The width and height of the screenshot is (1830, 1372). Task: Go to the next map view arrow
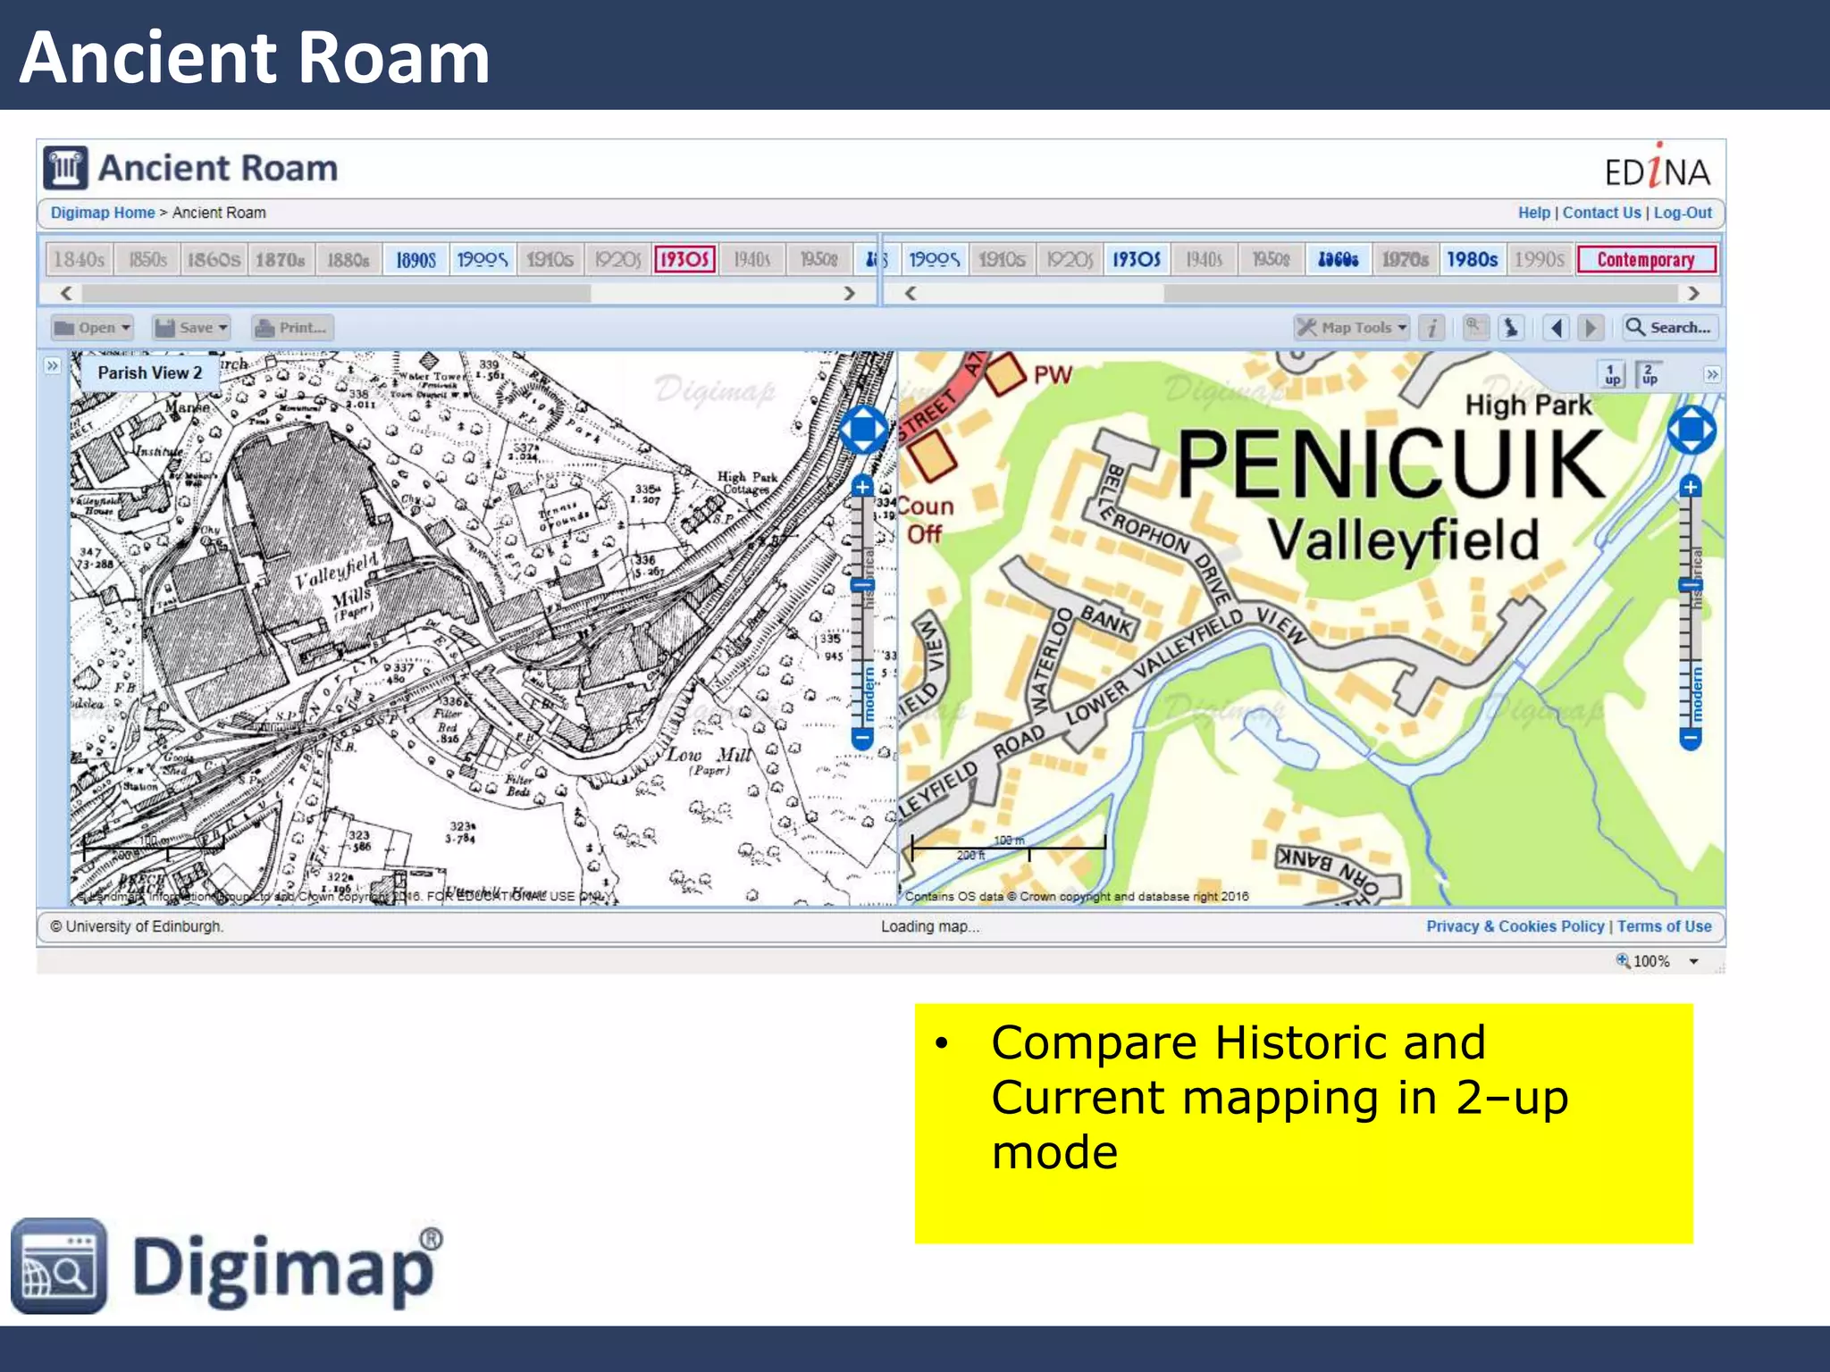[1591, 328]
